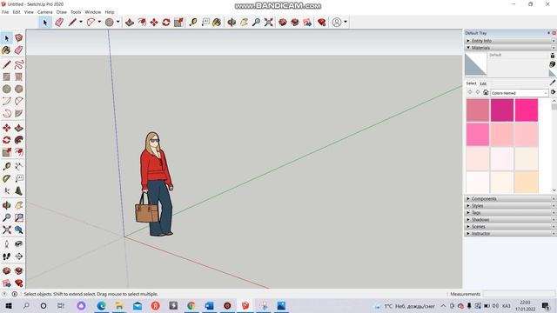557x313 pixels.
Task: Toggle the Default Tray auto-hide pin
Action: pyautogui.click(x=549, y=33)
